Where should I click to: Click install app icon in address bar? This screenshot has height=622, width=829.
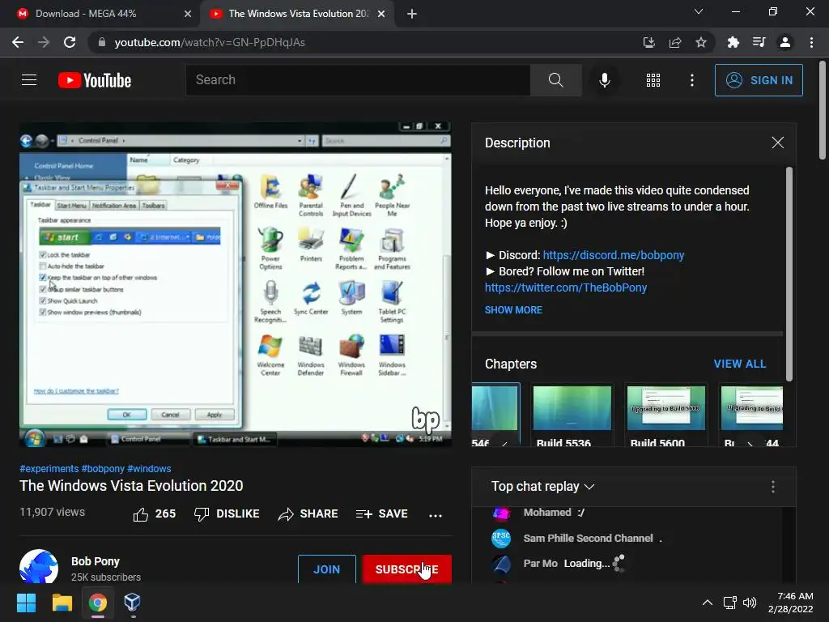(648, 42)
